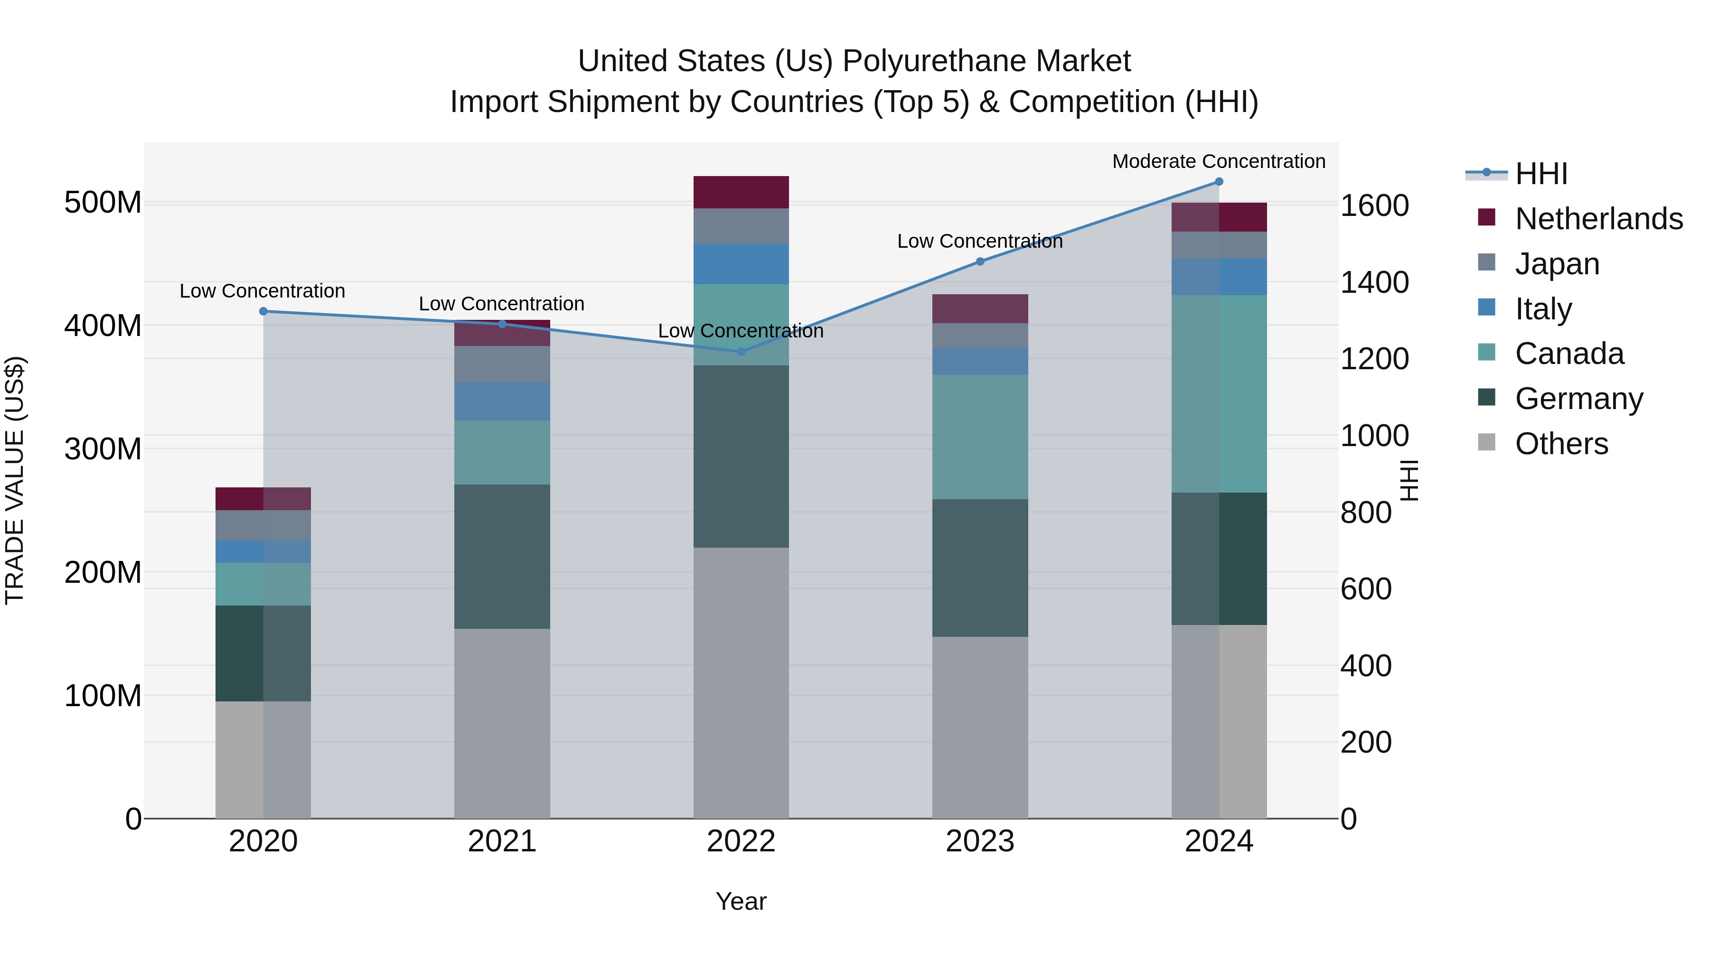Click Low Concentration label above 2021
The image size is (1709, 961).
(x=502, y=304)
